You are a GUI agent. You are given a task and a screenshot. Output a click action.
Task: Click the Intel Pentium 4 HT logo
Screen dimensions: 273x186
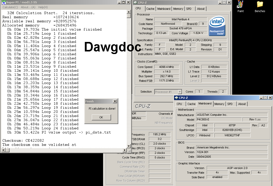coord(217,26)
